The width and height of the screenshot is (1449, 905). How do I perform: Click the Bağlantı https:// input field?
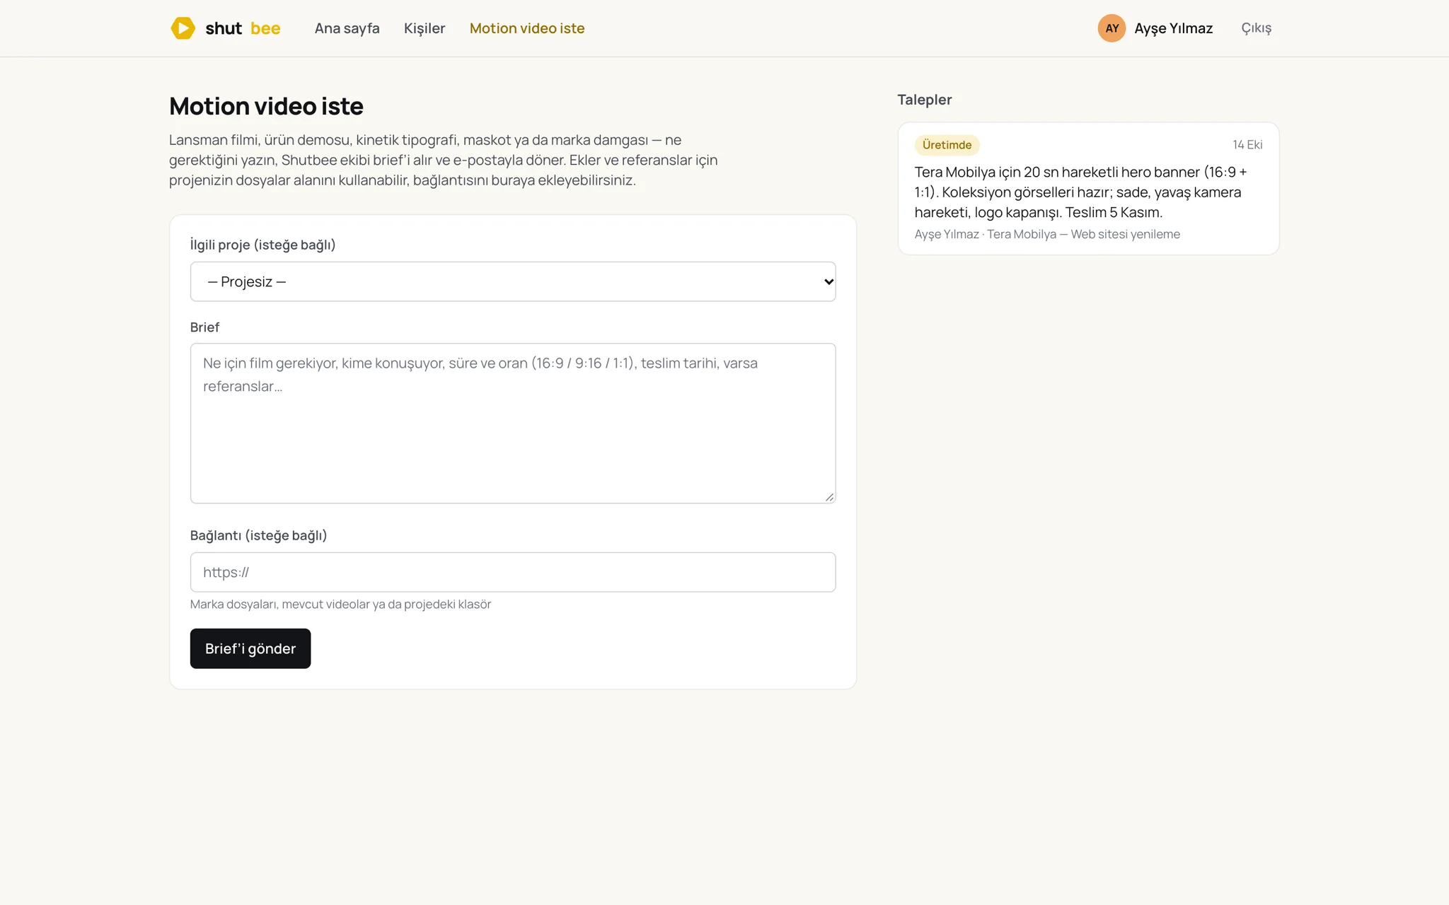point(513,572)
